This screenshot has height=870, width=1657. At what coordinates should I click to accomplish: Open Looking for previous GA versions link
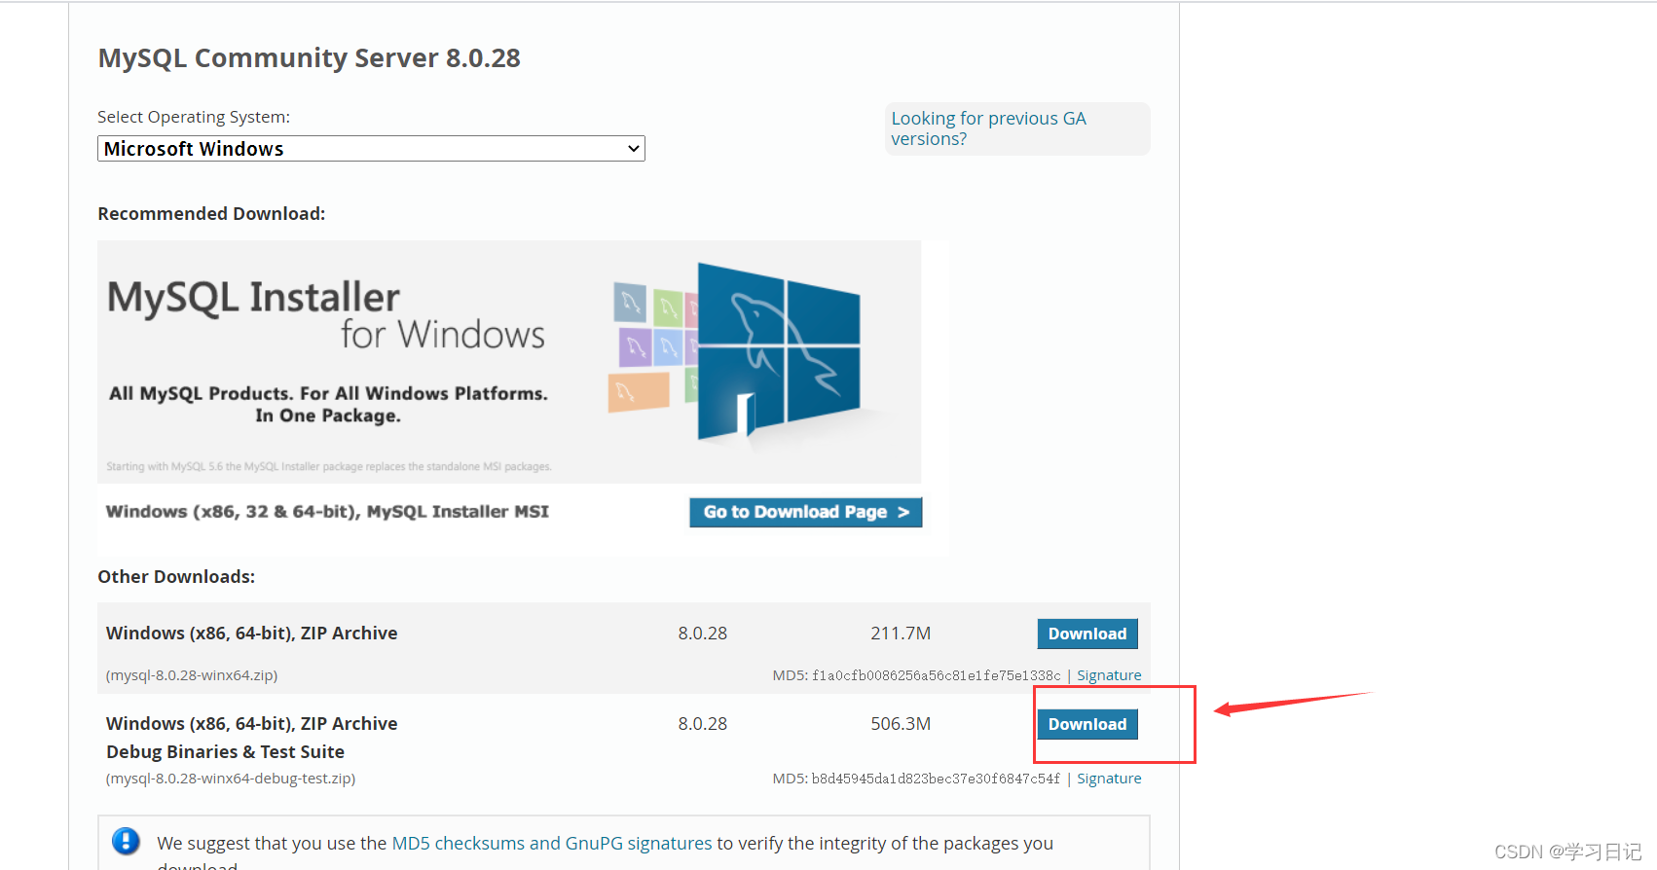coord(988,128)
